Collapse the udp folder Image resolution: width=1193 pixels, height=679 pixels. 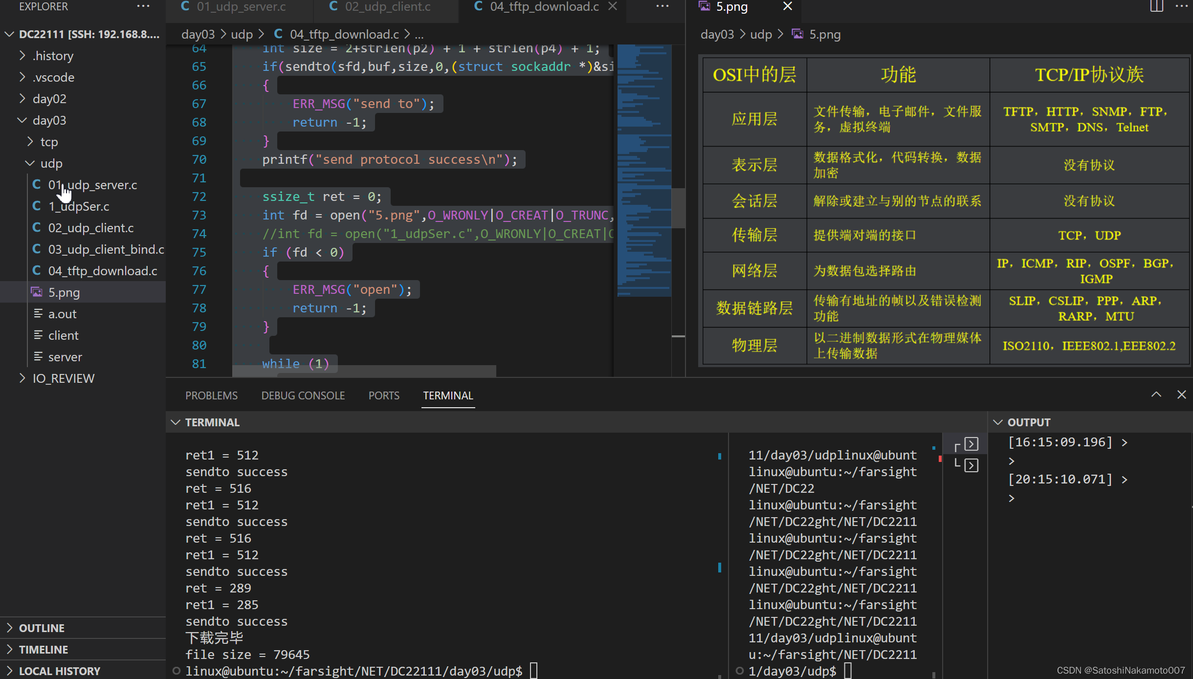pyautogui.click(x=30, y=163)
